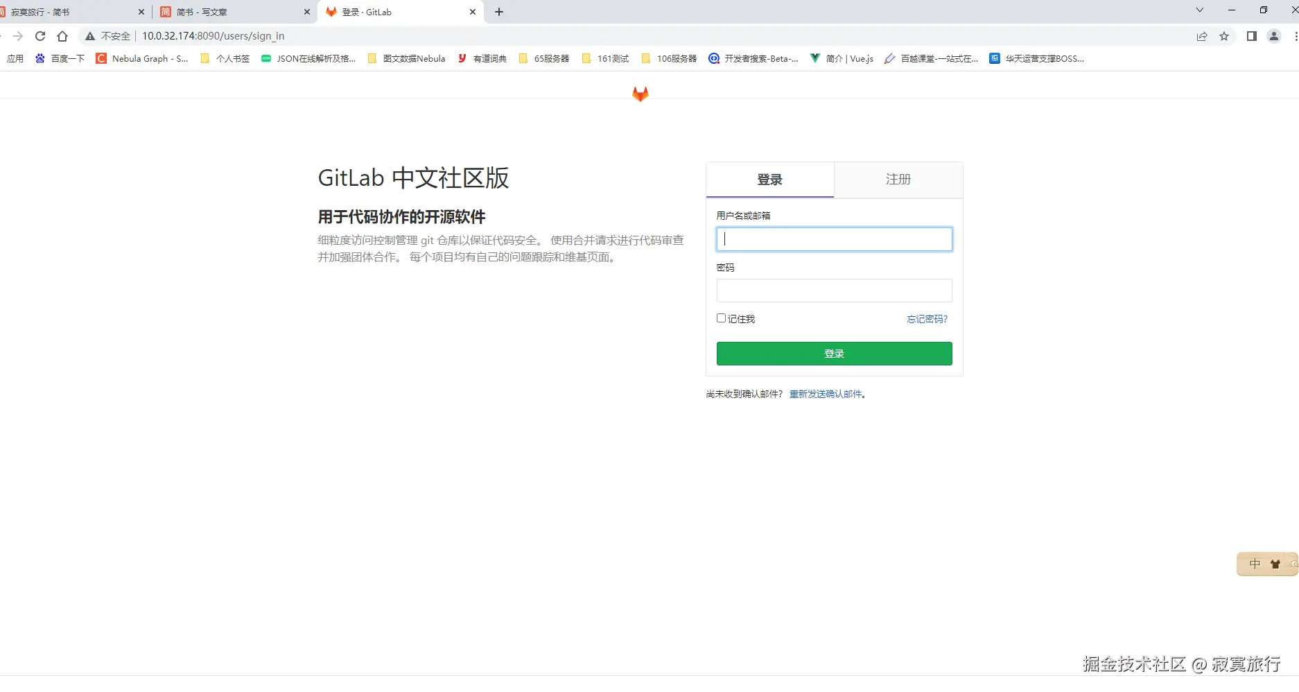This screenshot has width=1299, height=692.
Task: Open the 开发者搜索-Beta bookmark
Action: [x=753, y=59]
